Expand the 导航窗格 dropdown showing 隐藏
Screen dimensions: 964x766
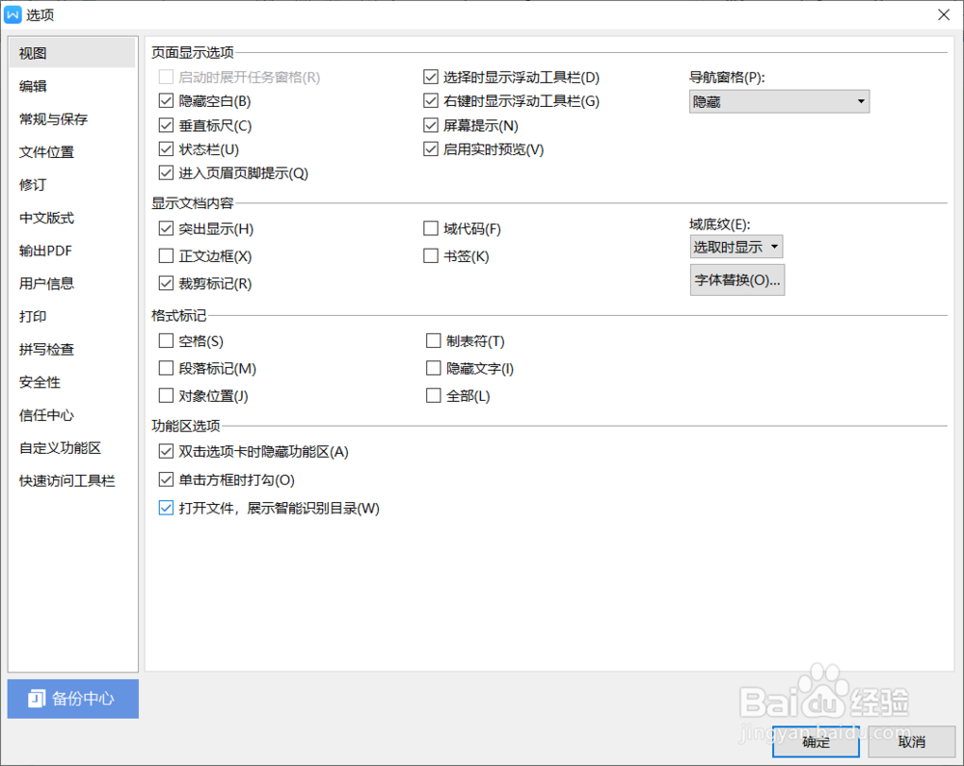point(779,101)
